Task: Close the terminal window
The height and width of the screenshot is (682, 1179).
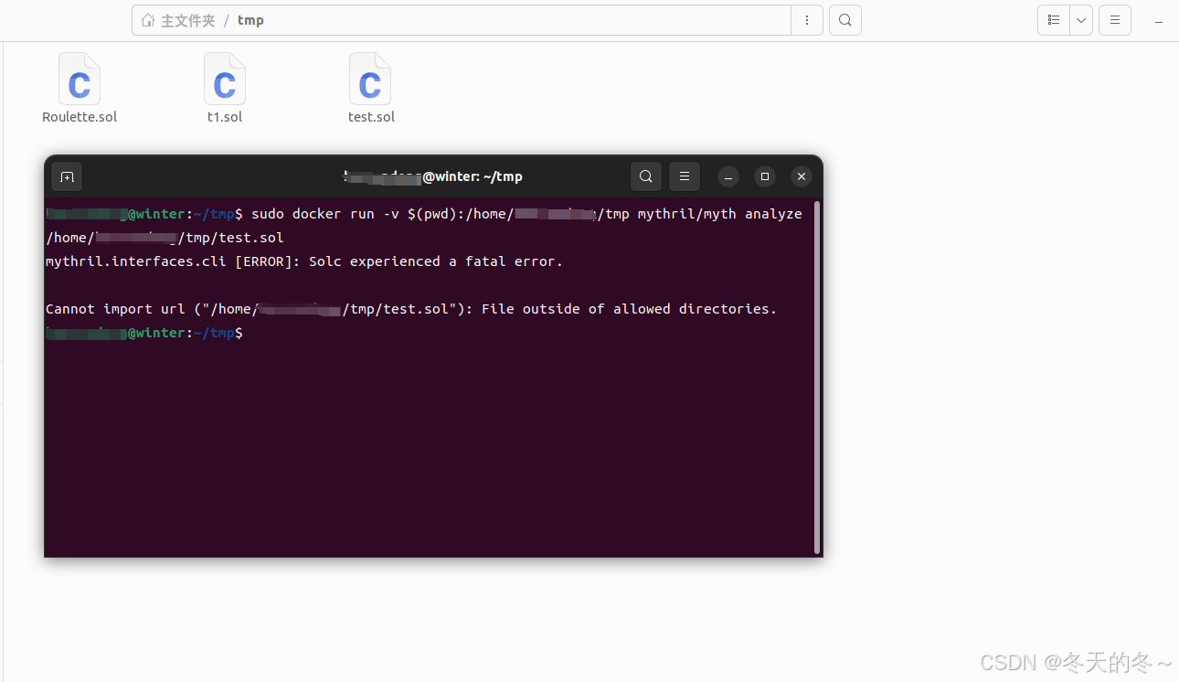Action: point(802,176)
